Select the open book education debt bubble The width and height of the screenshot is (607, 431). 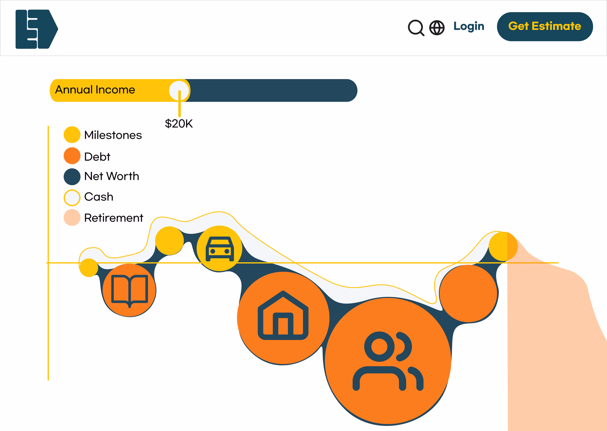pos(129,290)
